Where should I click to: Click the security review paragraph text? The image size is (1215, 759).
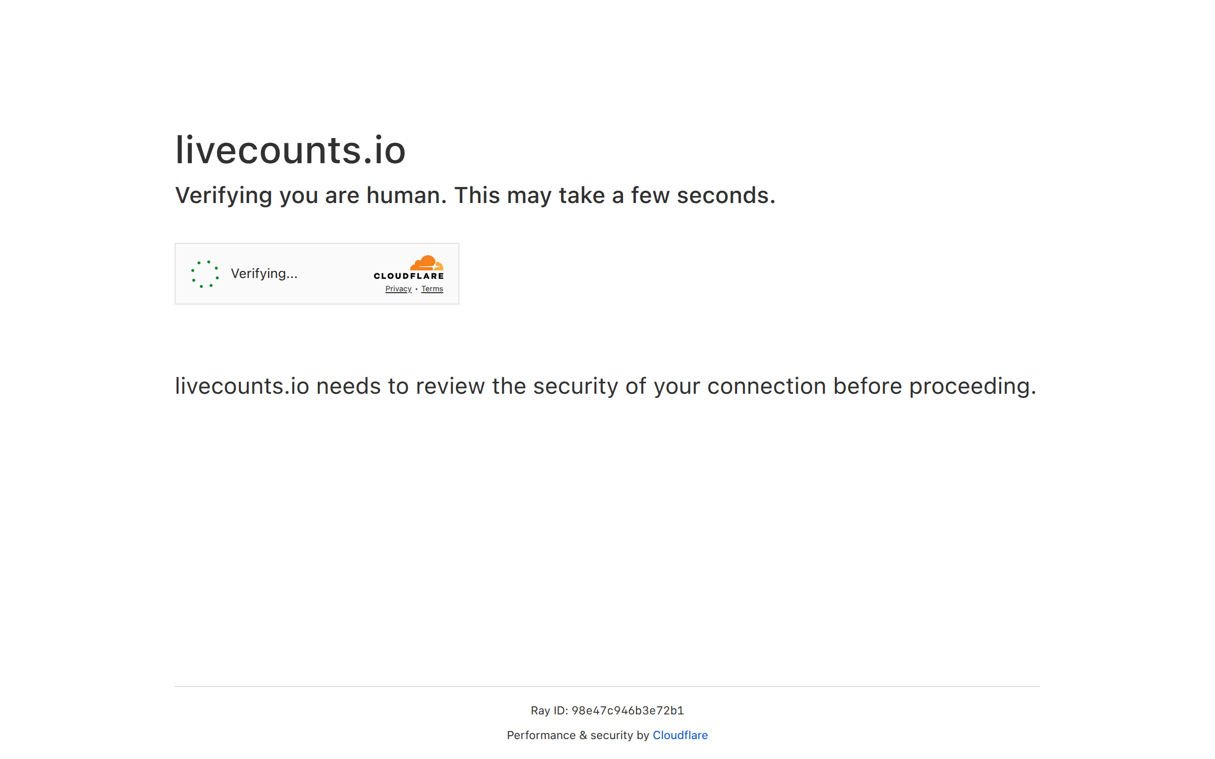click(x=605, y=386)
